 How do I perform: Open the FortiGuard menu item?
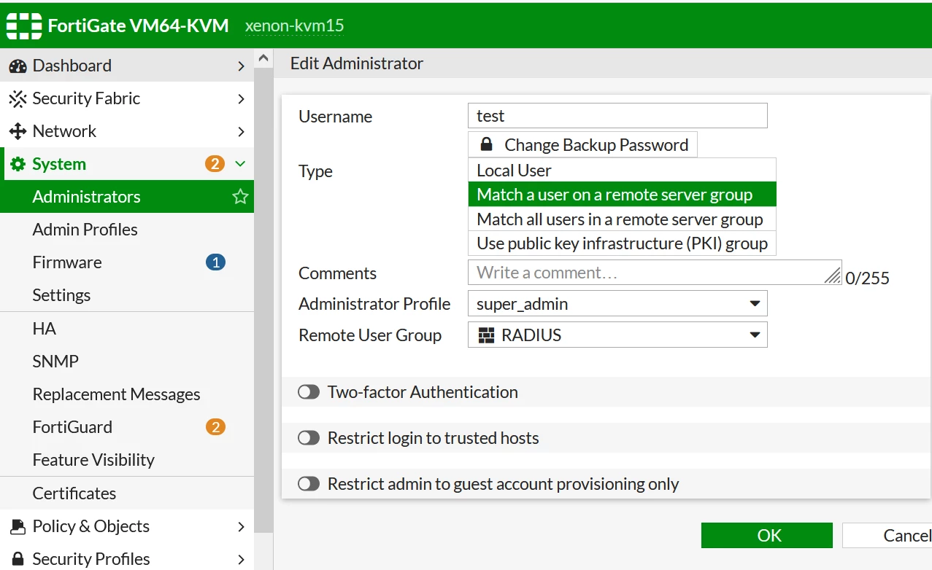127,427
